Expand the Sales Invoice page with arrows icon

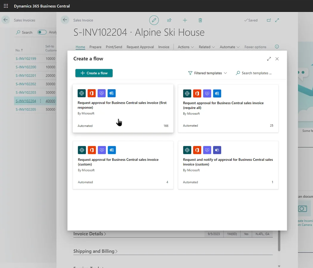(277, 20)
